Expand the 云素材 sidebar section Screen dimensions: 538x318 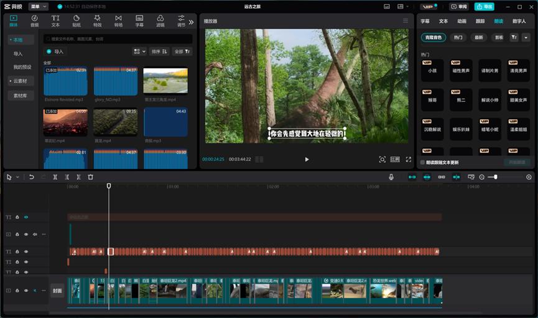[x=21, y=81]
